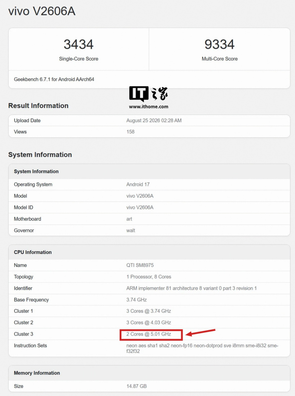Screen dimensions: 295x396
Task: Select the value 1 Processor, 8 Cores
Action: (x=149, y=277)
